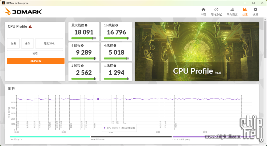Viewport: 267px width, 146px height.
Task: Click info icon beside 2 线程
Action: (x=82, y=66)
